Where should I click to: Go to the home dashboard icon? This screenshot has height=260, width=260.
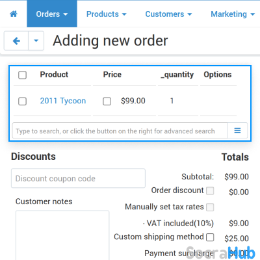[14, 14]
